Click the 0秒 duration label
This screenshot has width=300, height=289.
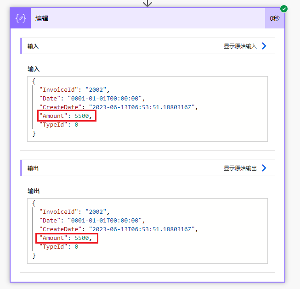(275, 18)
